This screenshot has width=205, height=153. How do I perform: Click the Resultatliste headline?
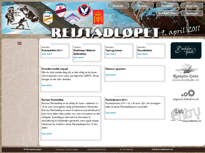pyautogui.click(x=145, y=51)
